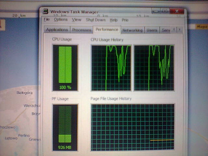This screenshot has height=156, width=208.
Task: Close the Windows Task Manager window
Action: pos(177,11)
